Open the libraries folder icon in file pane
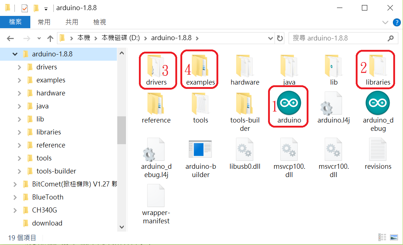 pyautogui.click(x=378, y=66)
